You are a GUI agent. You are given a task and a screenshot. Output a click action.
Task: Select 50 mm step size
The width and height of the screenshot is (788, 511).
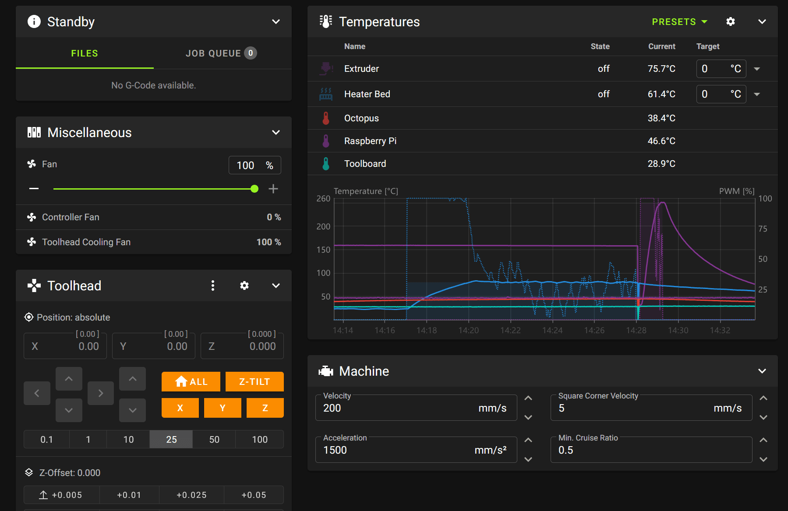click(x=214, y=439)
